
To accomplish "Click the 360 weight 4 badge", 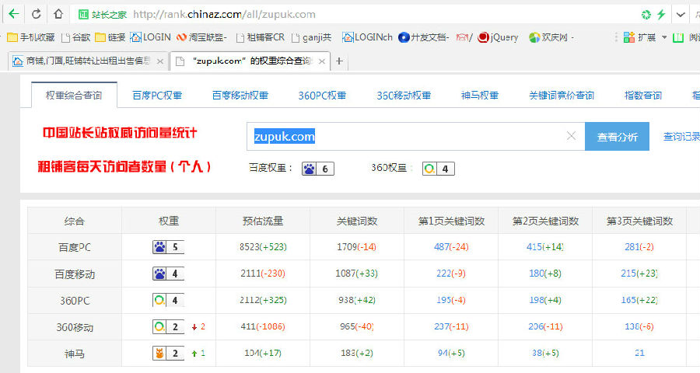I will tap(439, 169).
